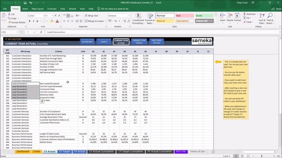Apply the Good cell style

point(204,16)
